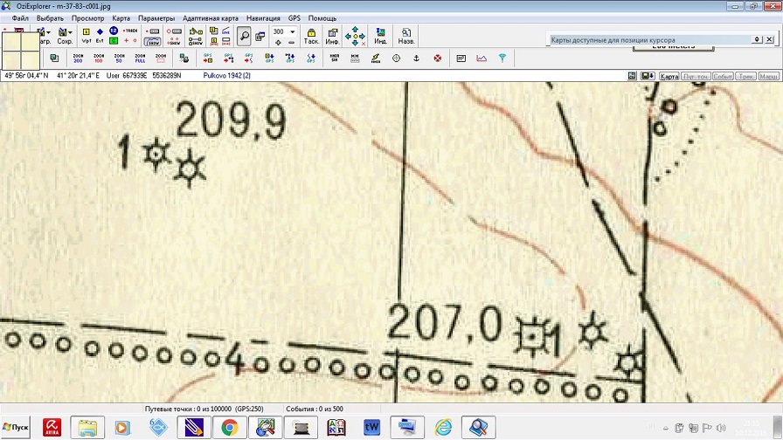Open the Навигация menu
The width and height of the screenshot is (783, 440).
click(263, 18)
